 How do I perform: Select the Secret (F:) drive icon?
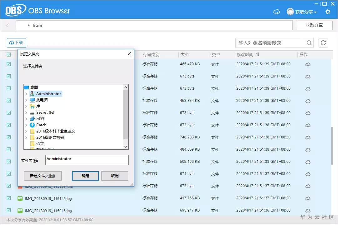coord(32,112)
